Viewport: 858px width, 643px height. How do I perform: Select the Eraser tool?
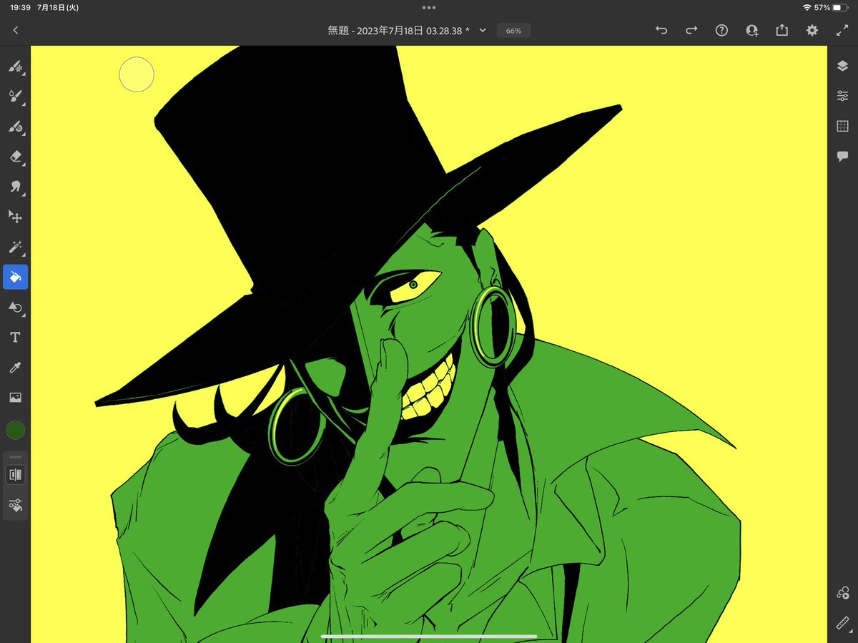pos(15,156)
